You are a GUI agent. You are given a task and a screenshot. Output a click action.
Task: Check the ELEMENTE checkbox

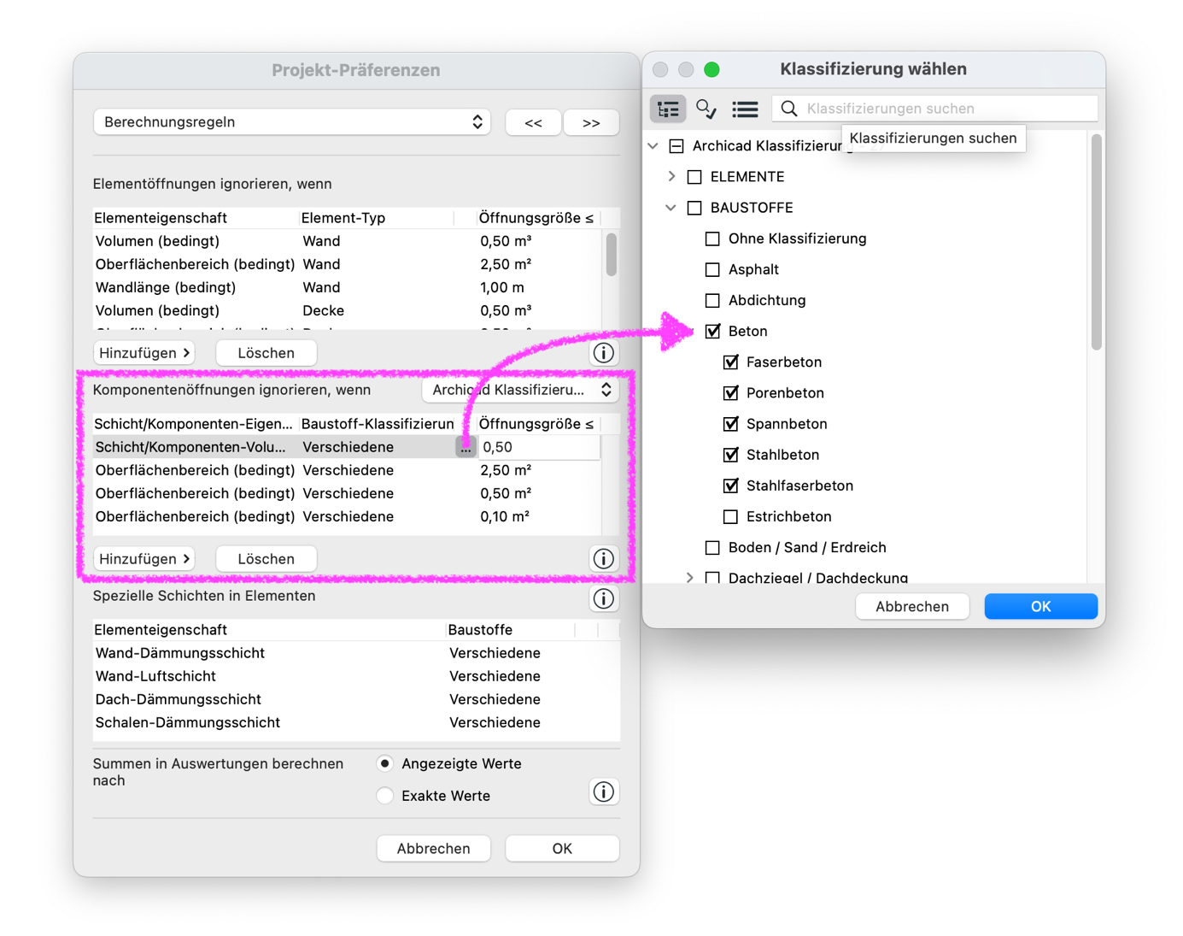pyautogui.click(x=694, y=177)
